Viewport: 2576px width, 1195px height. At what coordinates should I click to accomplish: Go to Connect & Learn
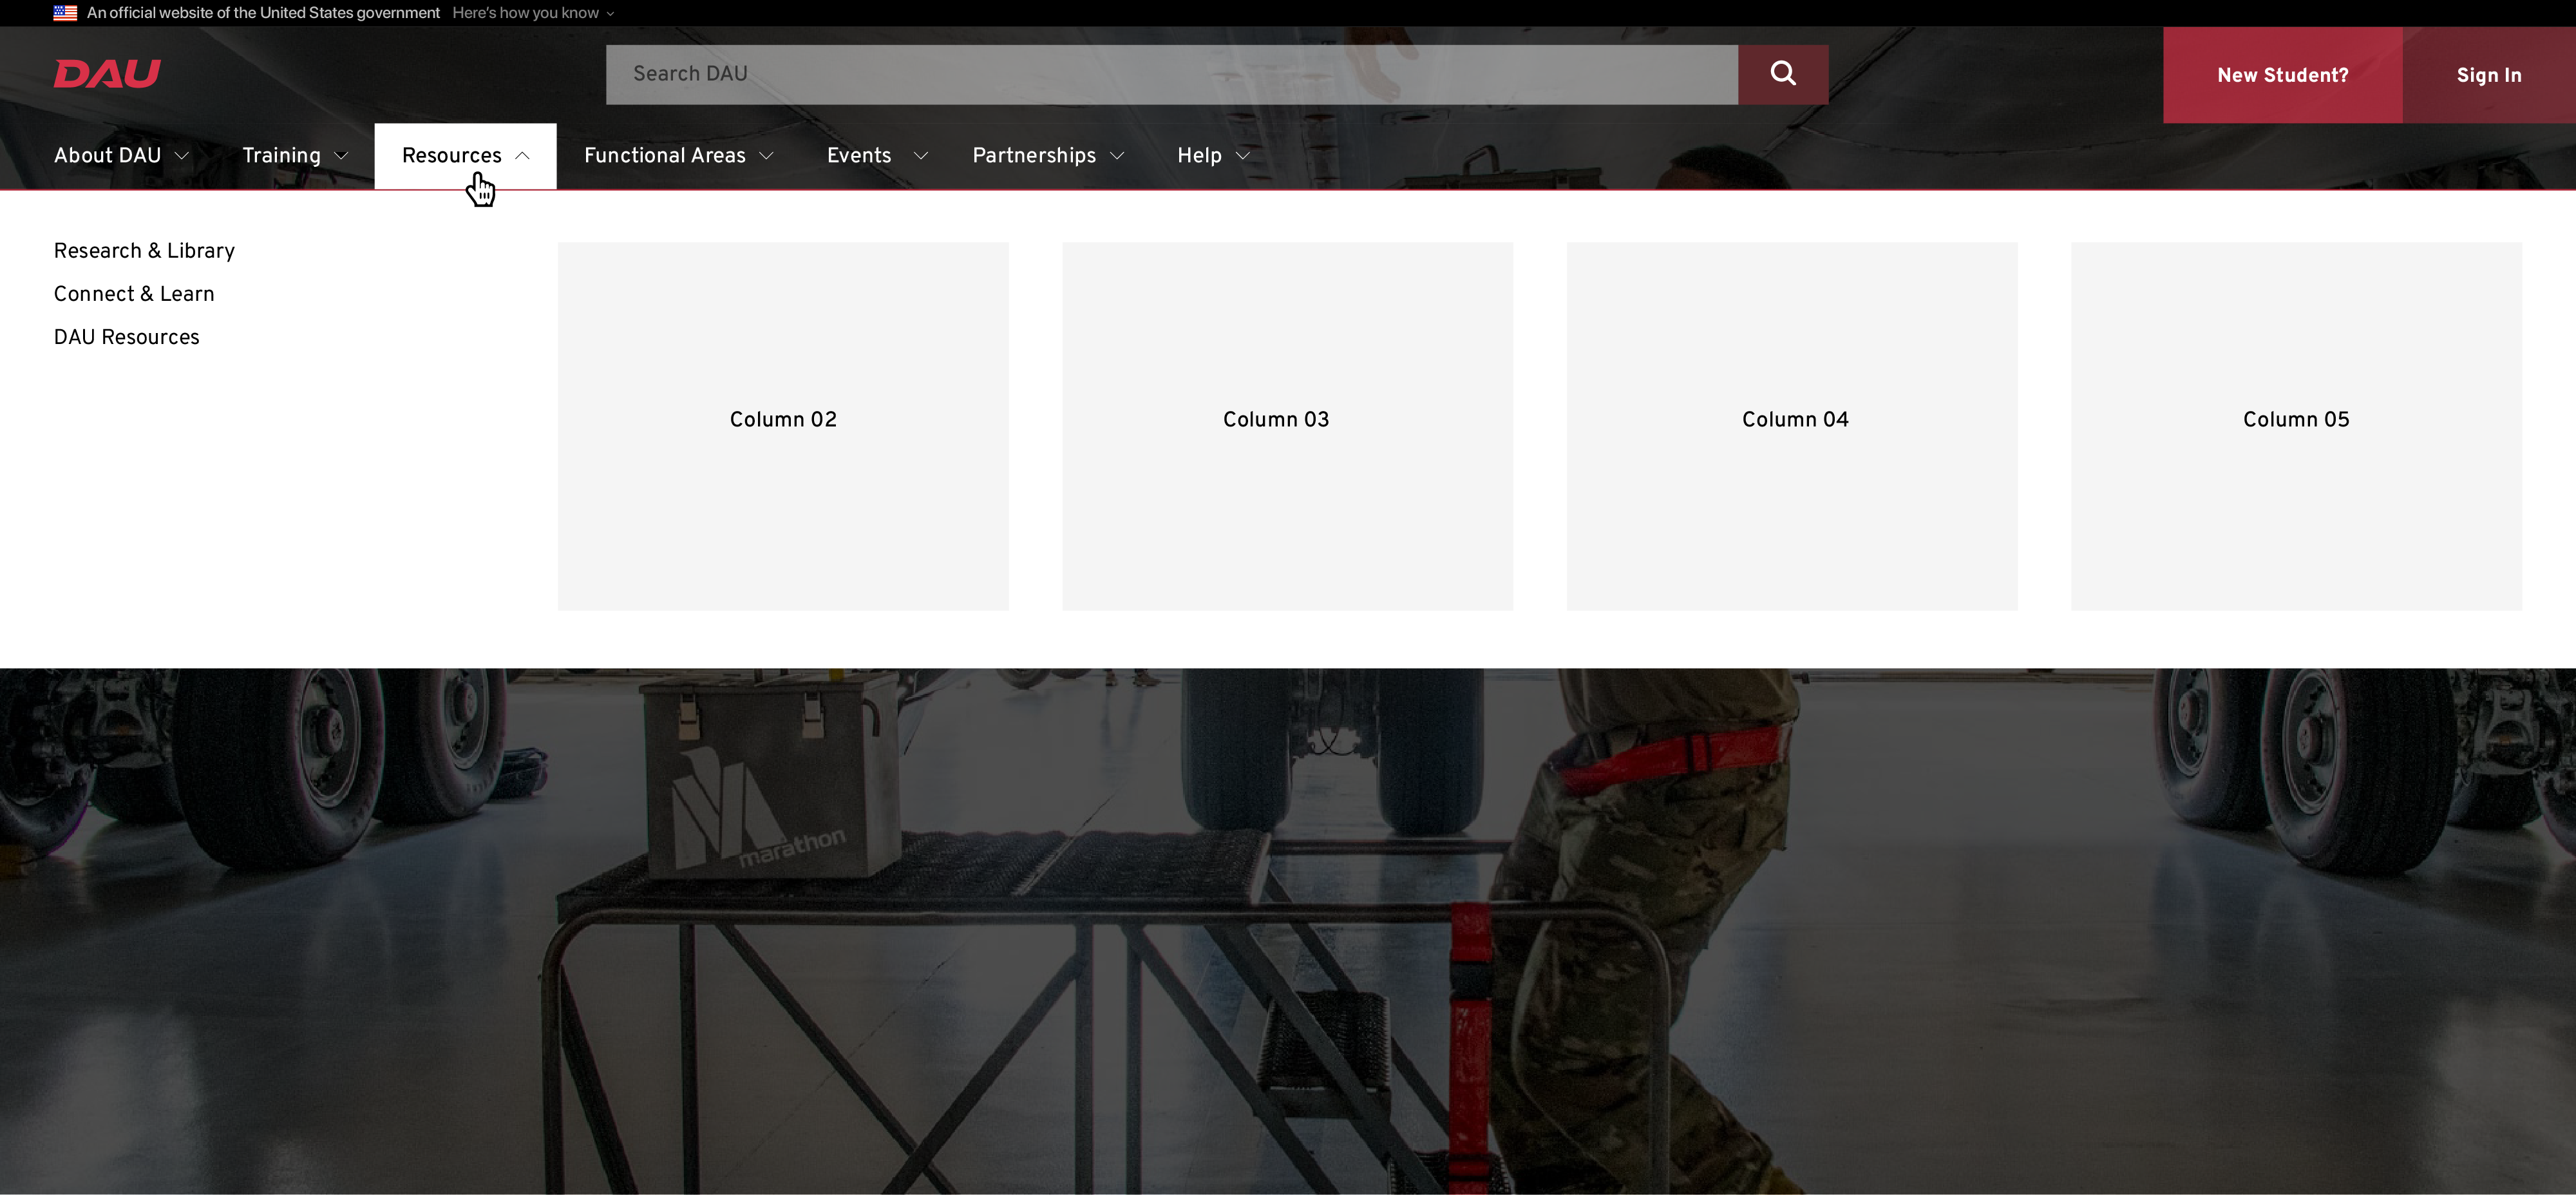tap(134, 294)
